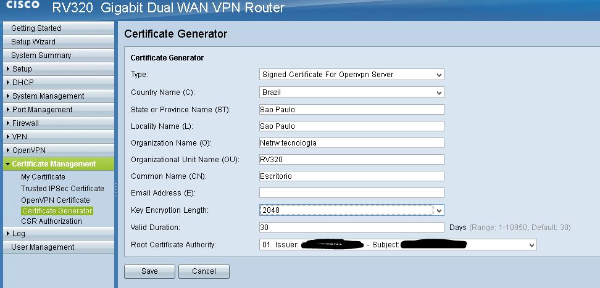600x288 pixels.
Task: Open the Country Name dropdown
Action: (x=351, y=92)
